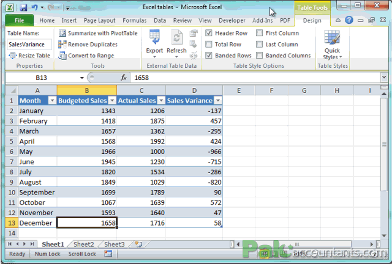This screenshot has width=392, height=264.
Task: Open the Undo history dropdown arrow
Action: coord(42,8)
